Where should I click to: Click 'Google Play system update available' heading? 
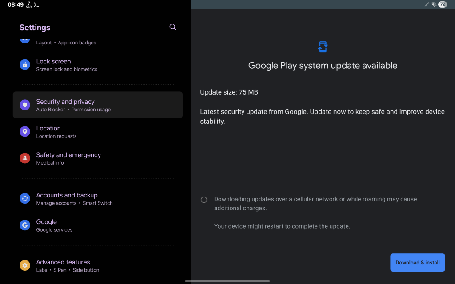coord(323,66)
